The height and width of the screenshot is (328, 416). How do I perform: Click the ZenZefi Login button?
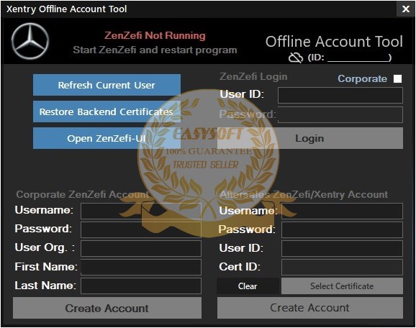point(310,138)
